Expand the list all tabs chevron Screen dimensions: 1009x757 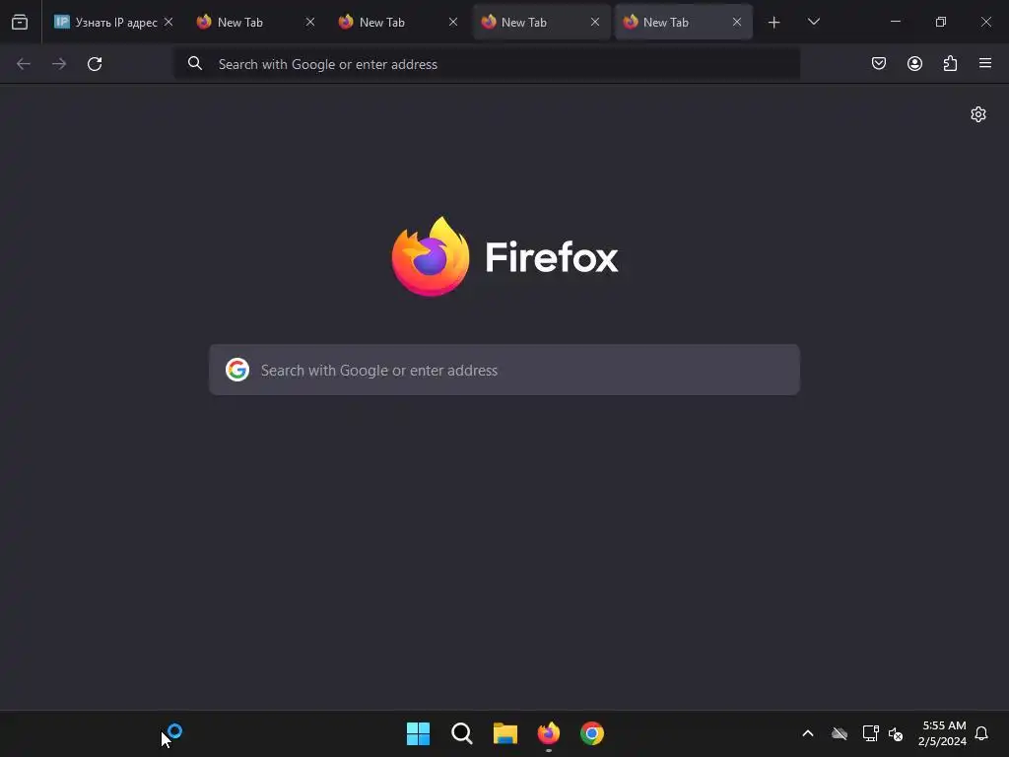pyautogui.click(x=813, y=22)
